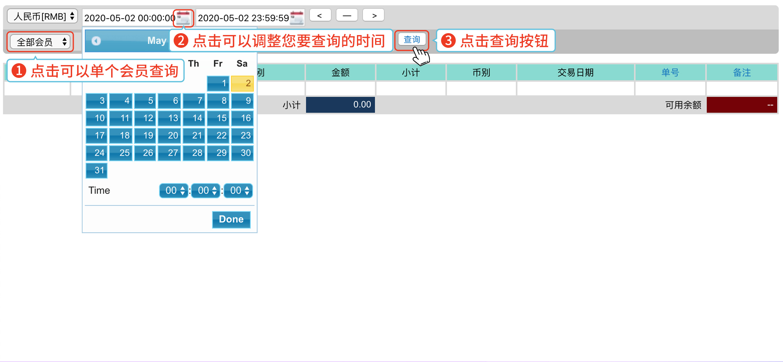Viewport: 783px width, 362px height.
Task: Select May 1 in the calendar
Action: point(218,83)
